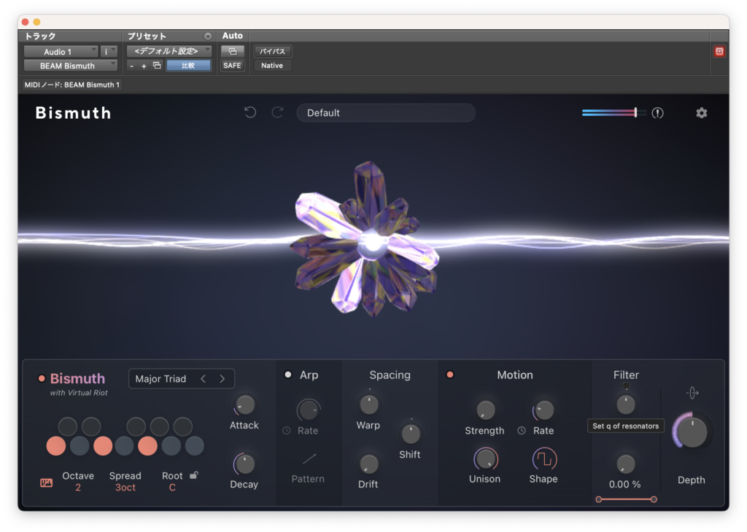Click the undo arrow icon
The width and height of the screenshot is (747, 532).
pyautogui.click(x=250, y=112)
